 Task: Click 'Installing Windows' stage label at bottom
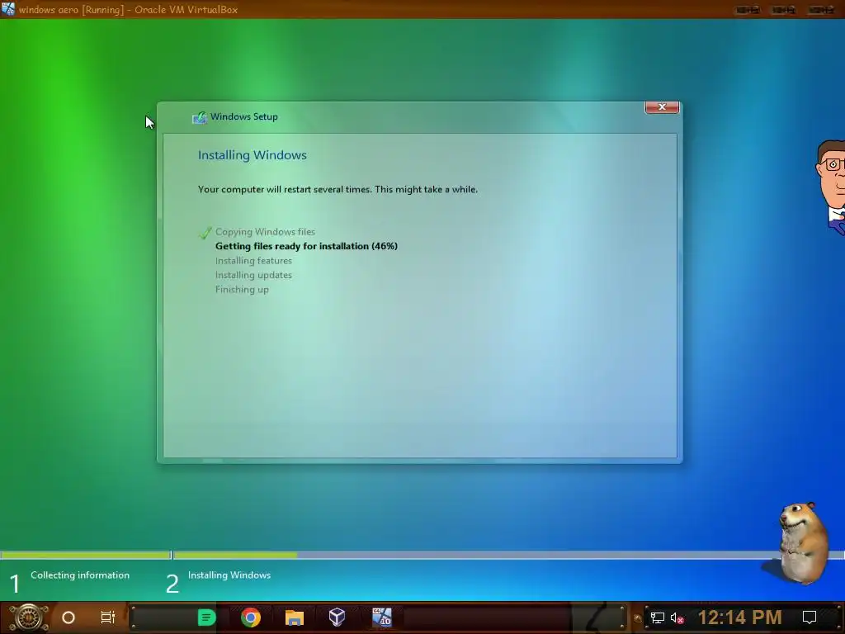[x=229, y=575]
